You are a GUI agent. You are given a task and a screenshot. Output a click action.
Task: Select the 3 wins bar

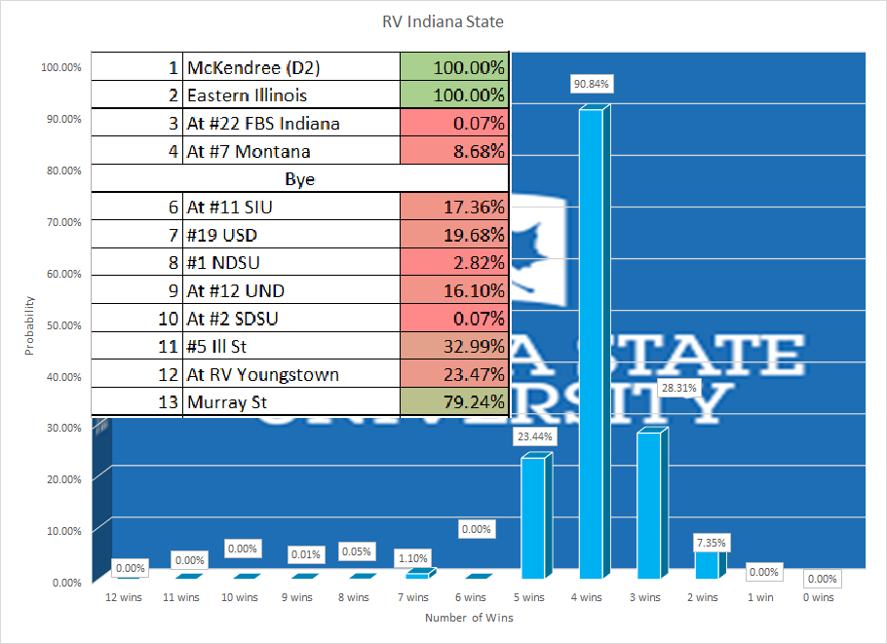coord(648,505)
